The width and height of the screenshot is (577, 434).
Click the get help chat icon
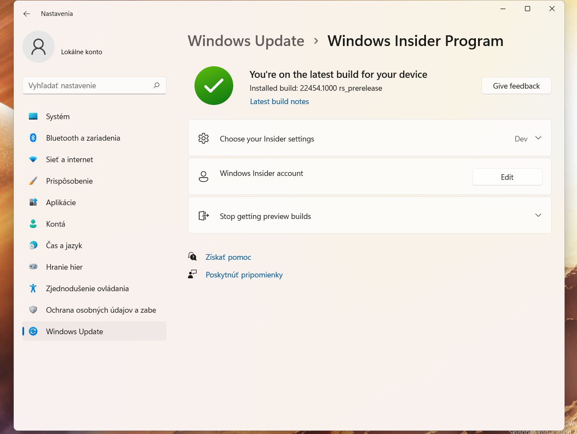[192, 257]
